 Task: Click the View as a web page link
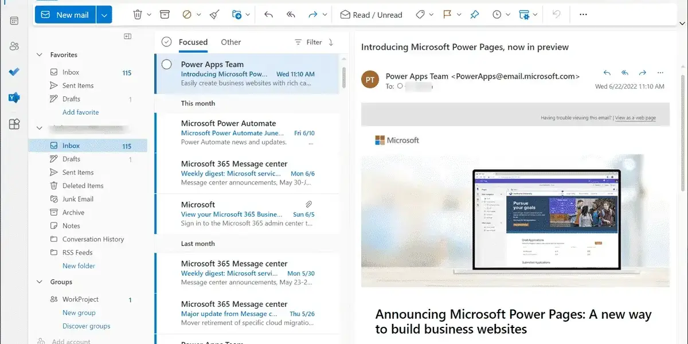635,118
